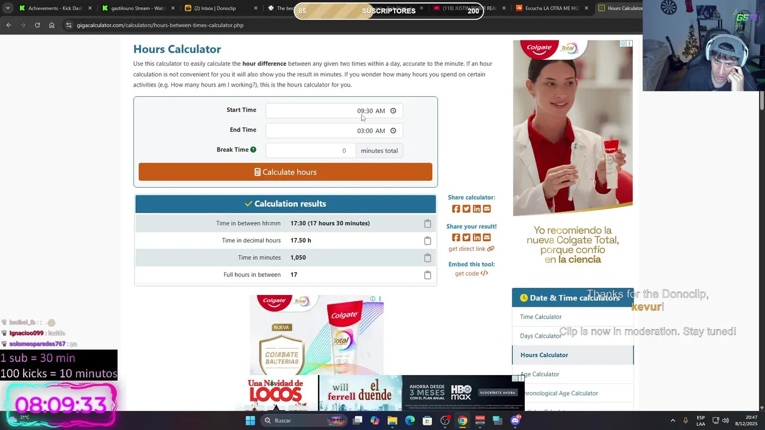Open the volume control in system tray
Image resolution: width=765 pixels, height=430 pixels.
(x=727, y=420)
